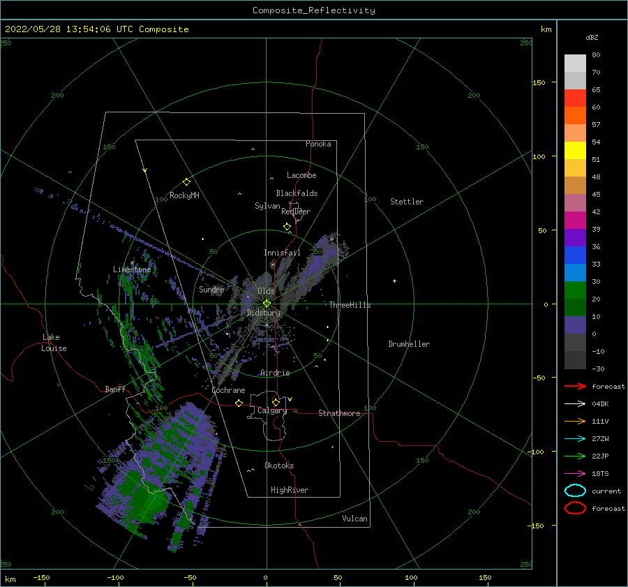Click the orange 111V arrow icon
This screenshot has width=628, height=587.
tap(575, 421)
